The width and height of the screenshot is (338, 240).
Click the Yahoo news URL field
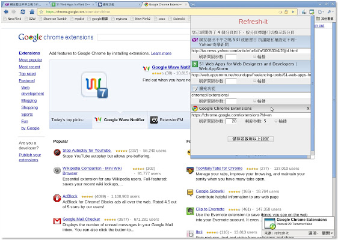(x=250, y=51)
